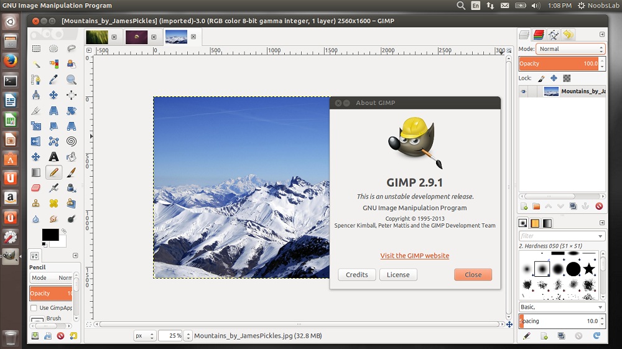The width and height of the screenshot is (622, 349).
Task: Select the Text tool
Action: [53, 157]
